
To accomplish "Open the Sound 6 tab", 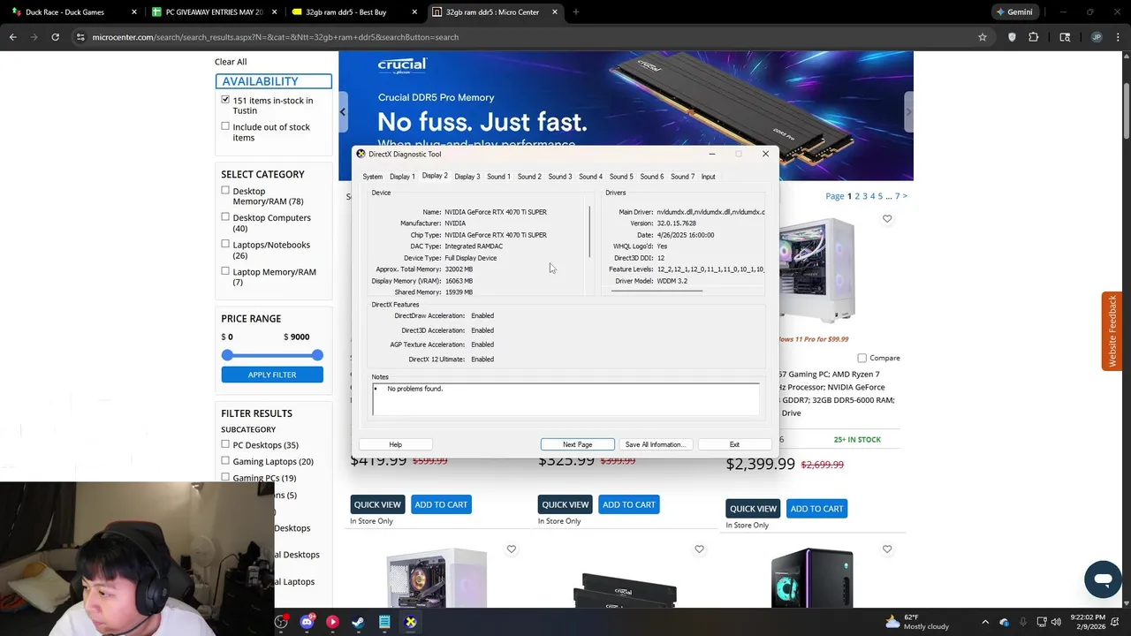I will [x=652, y=177].
